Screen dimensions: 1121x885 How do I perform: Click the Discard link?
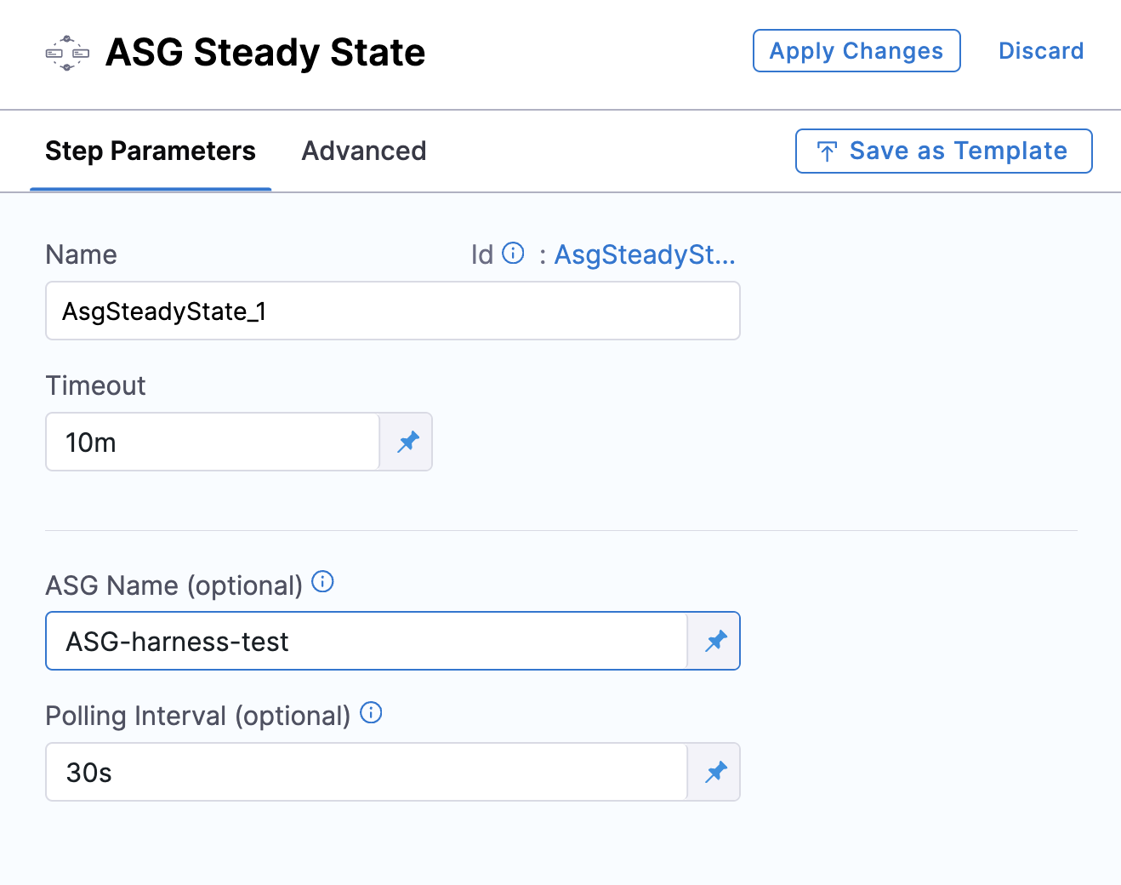[x=1040, y=51]
